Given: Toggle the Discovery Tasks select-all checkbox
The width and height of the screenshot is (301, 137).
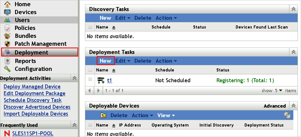Looking at the screenshot, I should pos(90,27).
